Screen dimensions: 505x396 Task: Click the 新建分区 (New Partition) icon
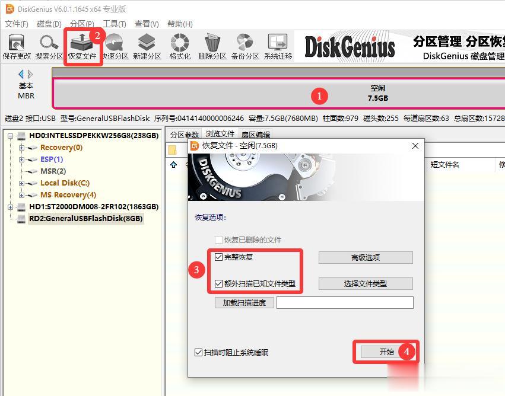click(x=147, y=47)
